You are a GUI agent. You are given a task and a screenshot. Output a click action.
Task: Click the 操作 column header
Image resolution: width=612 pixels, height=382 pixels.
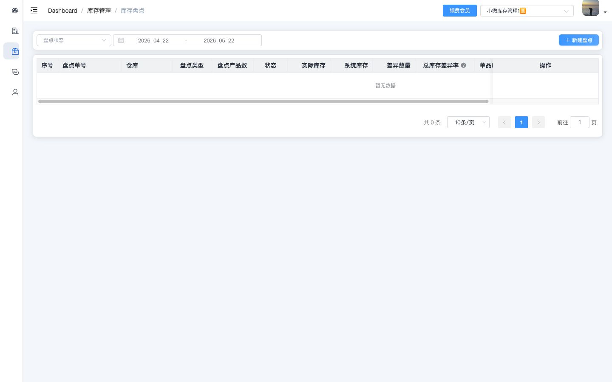(x=545, y=65)
